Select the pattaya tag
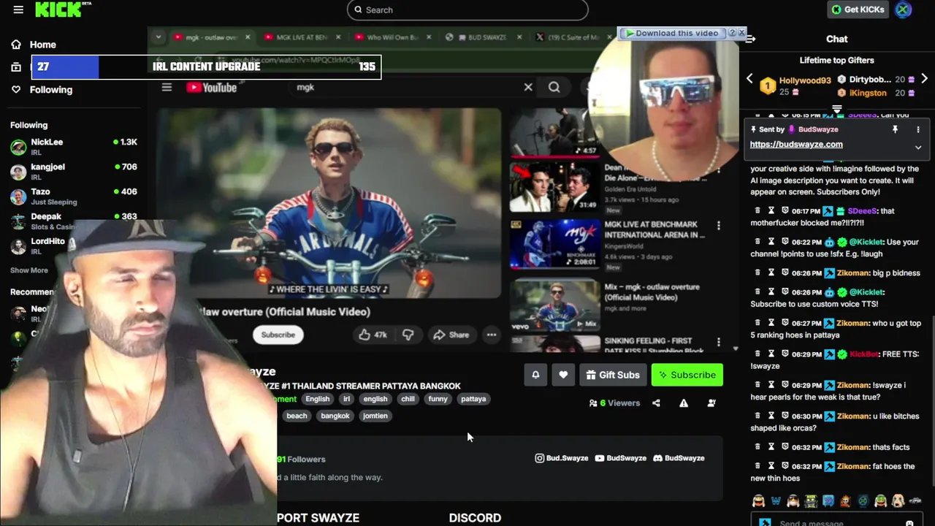 coord(473,399)
